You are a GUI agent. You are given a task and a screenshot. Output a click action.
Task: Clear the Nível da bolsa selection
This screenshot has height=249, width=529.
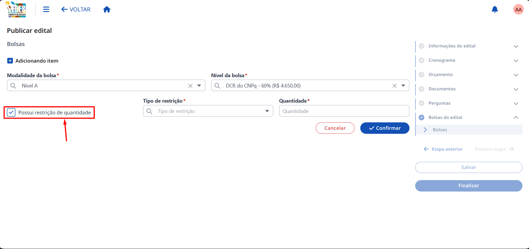click(395, 86)
